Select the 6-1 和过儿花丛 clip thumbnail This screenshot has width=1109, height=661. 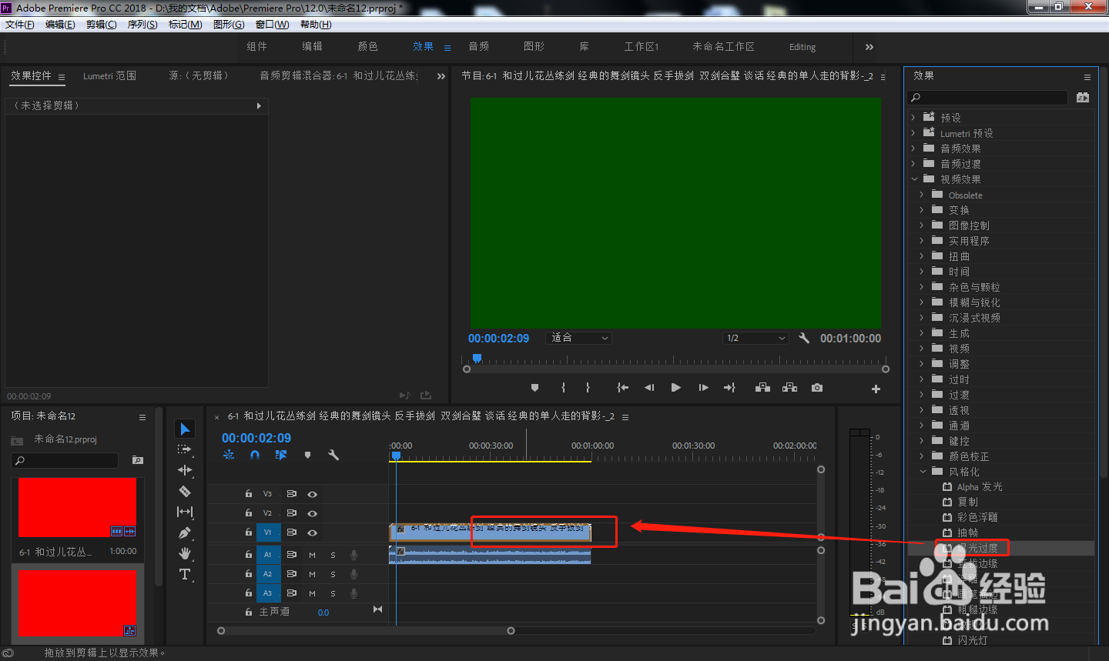(77, 507)
